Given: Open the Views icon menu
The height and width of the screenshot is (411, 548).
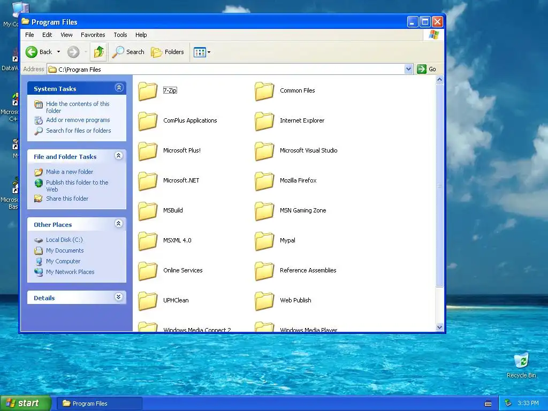Looking at the screenshot, I should pos(200,52).
